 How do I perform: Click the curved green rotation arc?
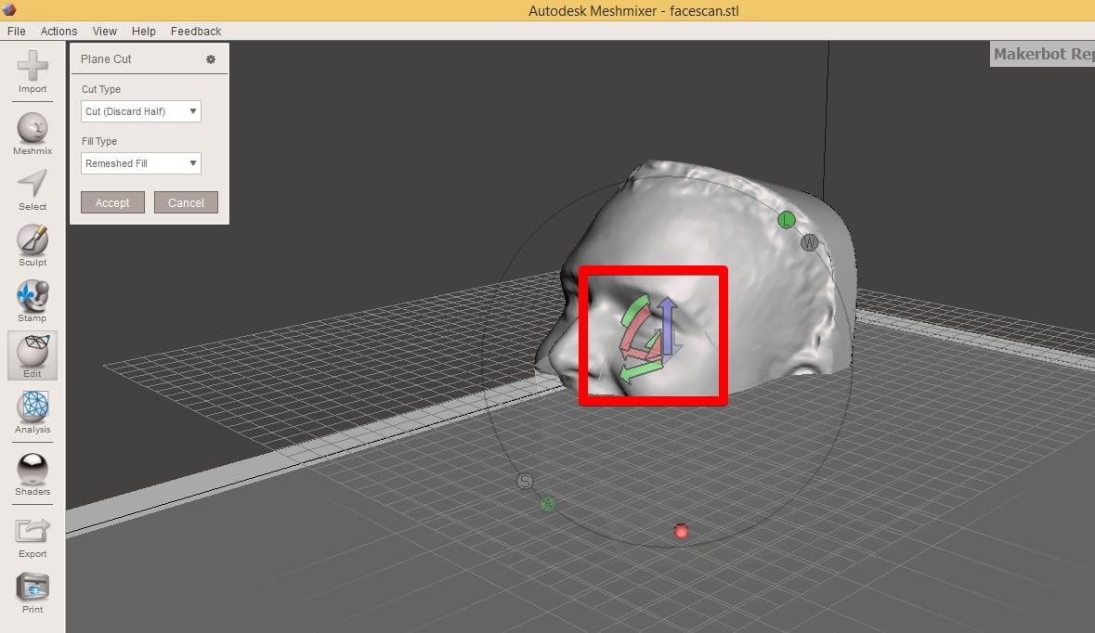click(x=633, y=311)
